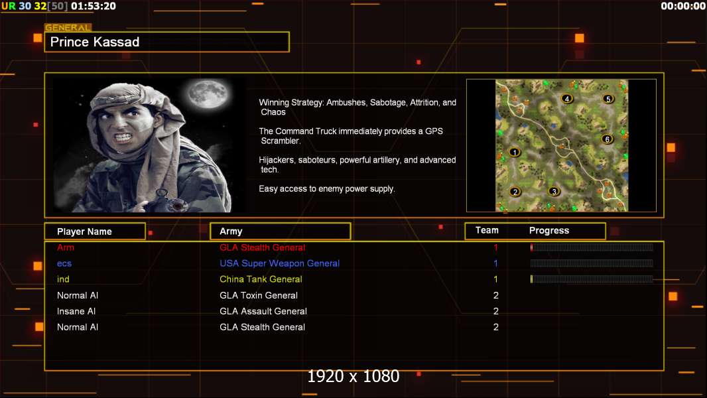707x398 pixels.
Task: Click China Tank General army
Action: pyautogui.click(x=261, y=279)
